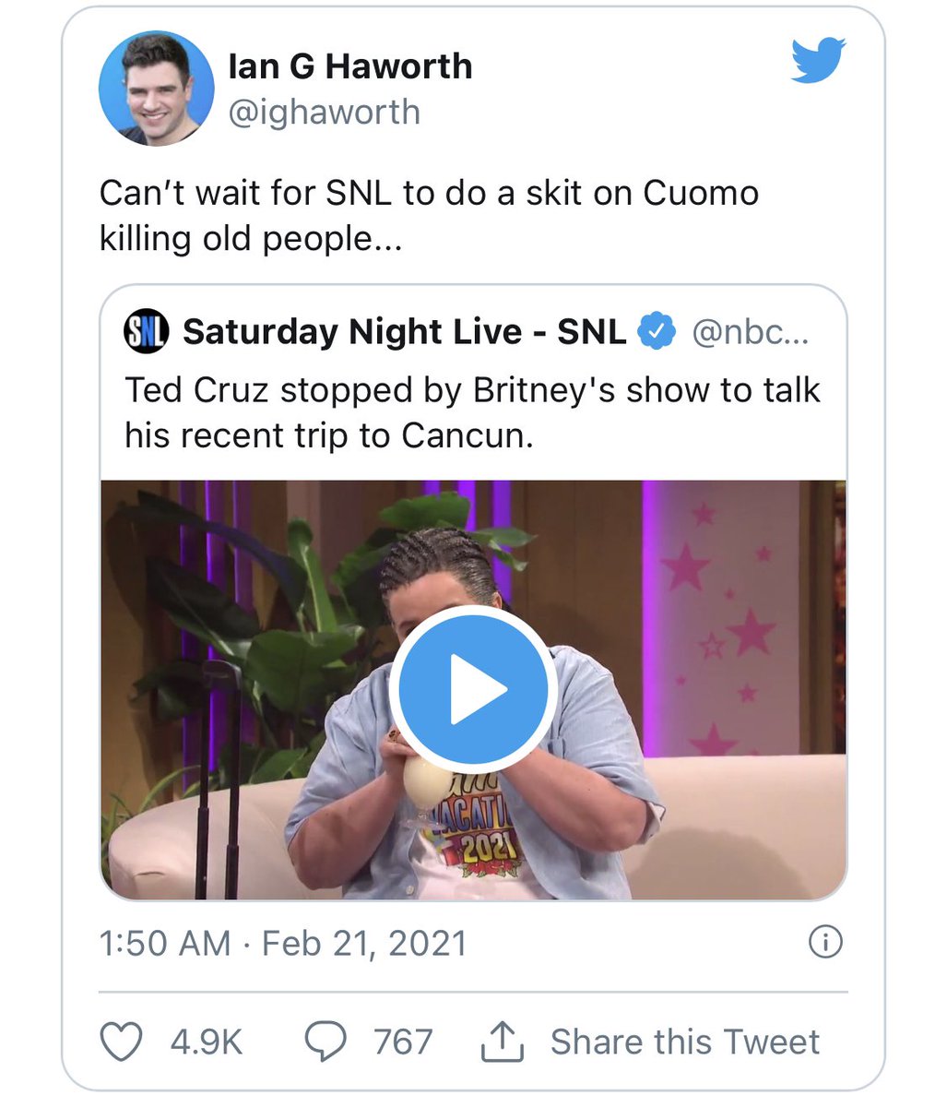Click the share upload arrow icon

tap(503, 1042)
